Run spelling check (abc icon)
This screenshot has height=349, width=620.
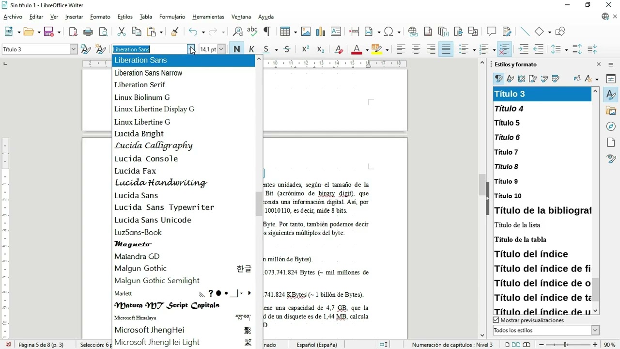pyautogui.click(x=252, y=32)
